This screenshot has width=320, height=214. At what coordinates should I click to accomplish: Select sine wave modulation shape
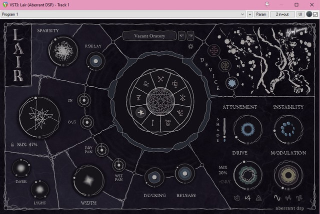point(277,198)
